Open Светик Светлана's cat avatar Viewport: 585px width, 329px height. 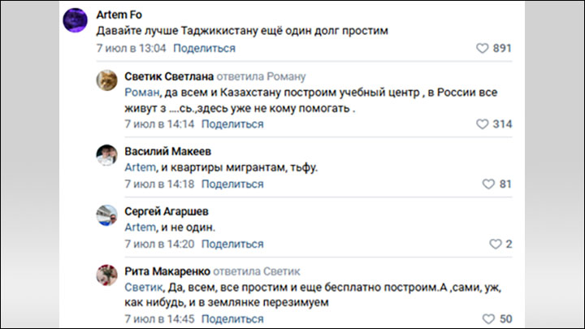[x=107, y=80]
